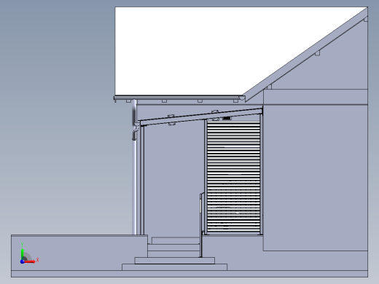This screenshot has width=379, height=284.
Task: Select the bottom widest step of the stairs
Action: coord(174,267)
